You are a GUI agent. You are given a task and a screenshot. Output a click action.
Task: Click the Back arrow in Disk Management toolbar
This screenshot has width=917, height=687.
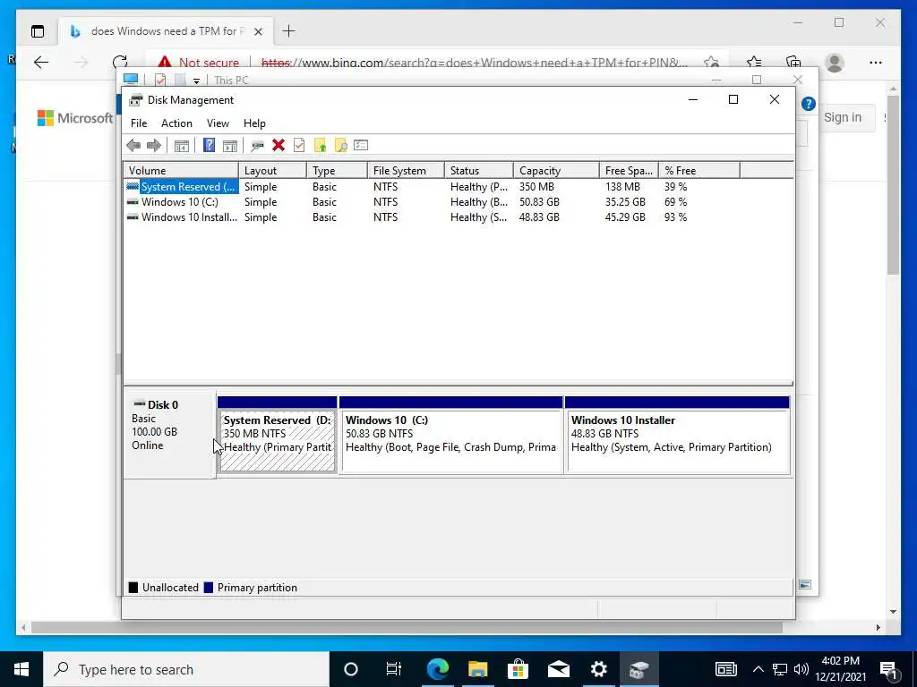point(133,146)
